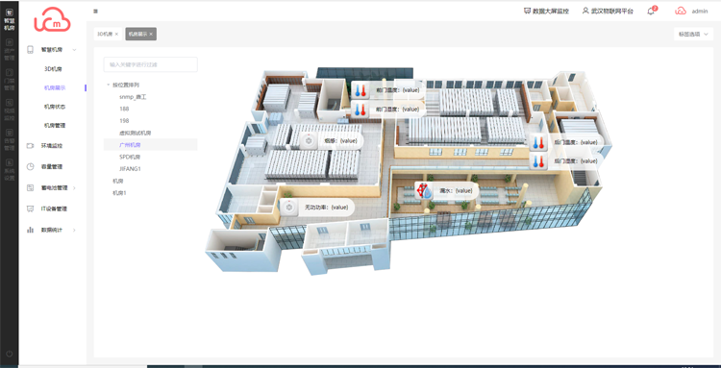Click the lower 后门温度 thermometer icon

537,161
